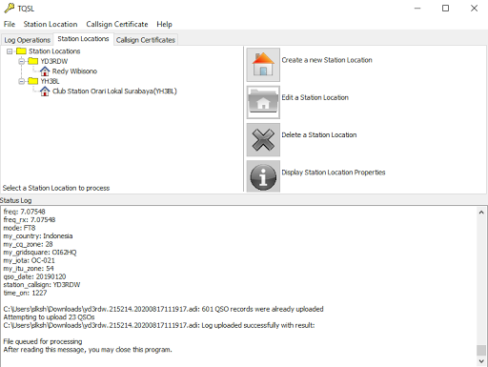The height and width of the screenshot is (367, 488).
Task: Click the 'Log uploaded successfully with result:' line
Action: (159, 325)
